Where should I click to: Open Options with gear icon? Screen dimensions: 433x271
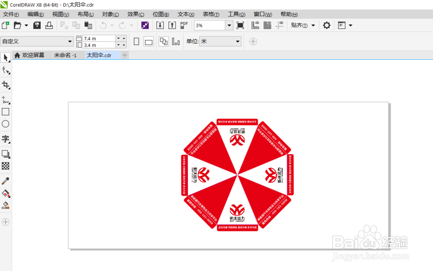(326, 26)
